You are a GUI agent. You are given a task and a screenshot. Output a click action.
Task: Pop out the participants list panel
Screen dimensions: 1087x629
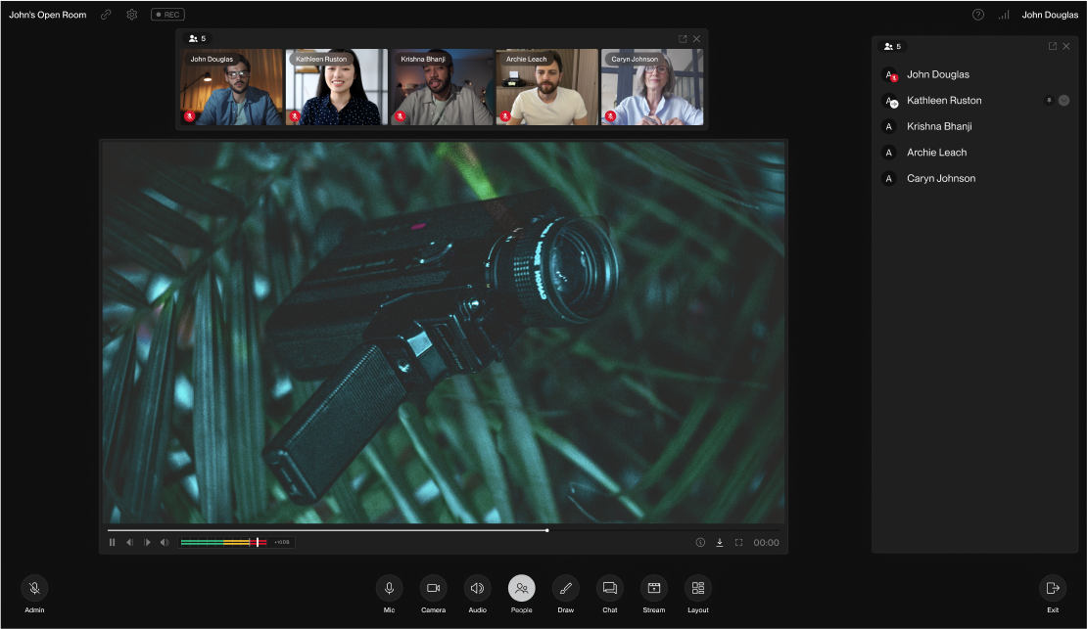click(1053, 46)
